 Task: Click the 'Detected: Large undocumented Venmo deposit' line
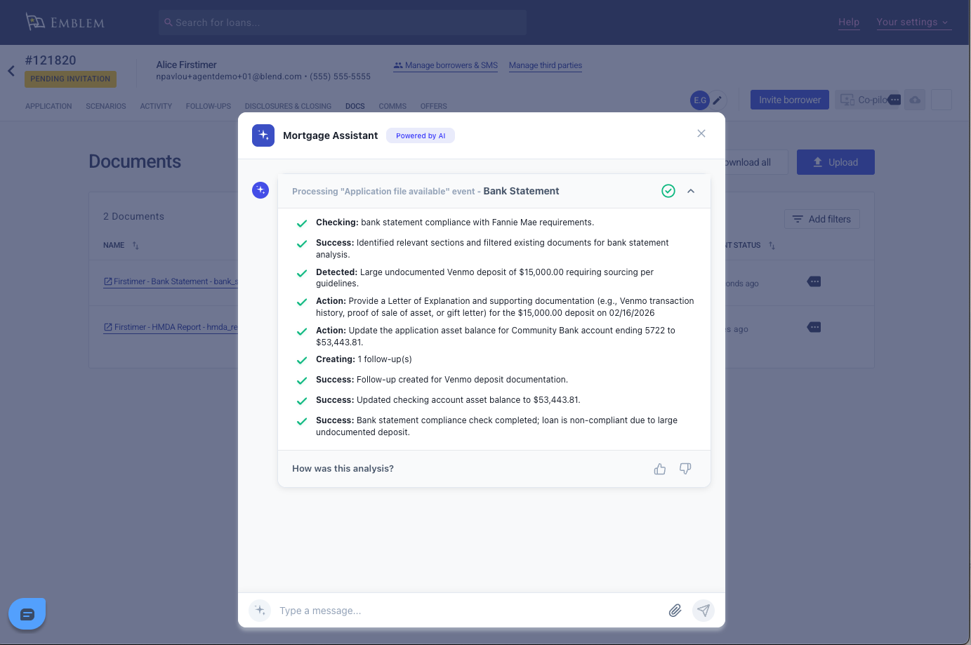(484, 277)
